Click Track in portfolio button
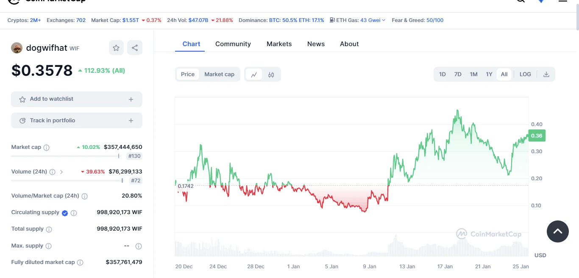Image resolution: width=579 pixels, height=278 pixels. click(77, 121)
